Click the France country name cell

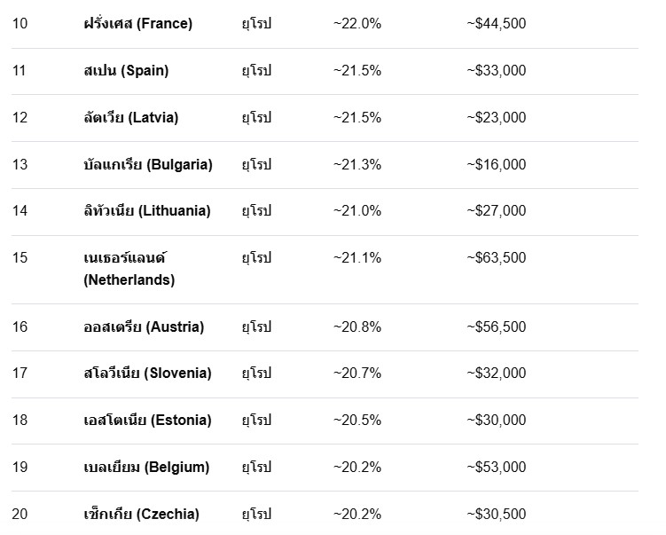138,23
